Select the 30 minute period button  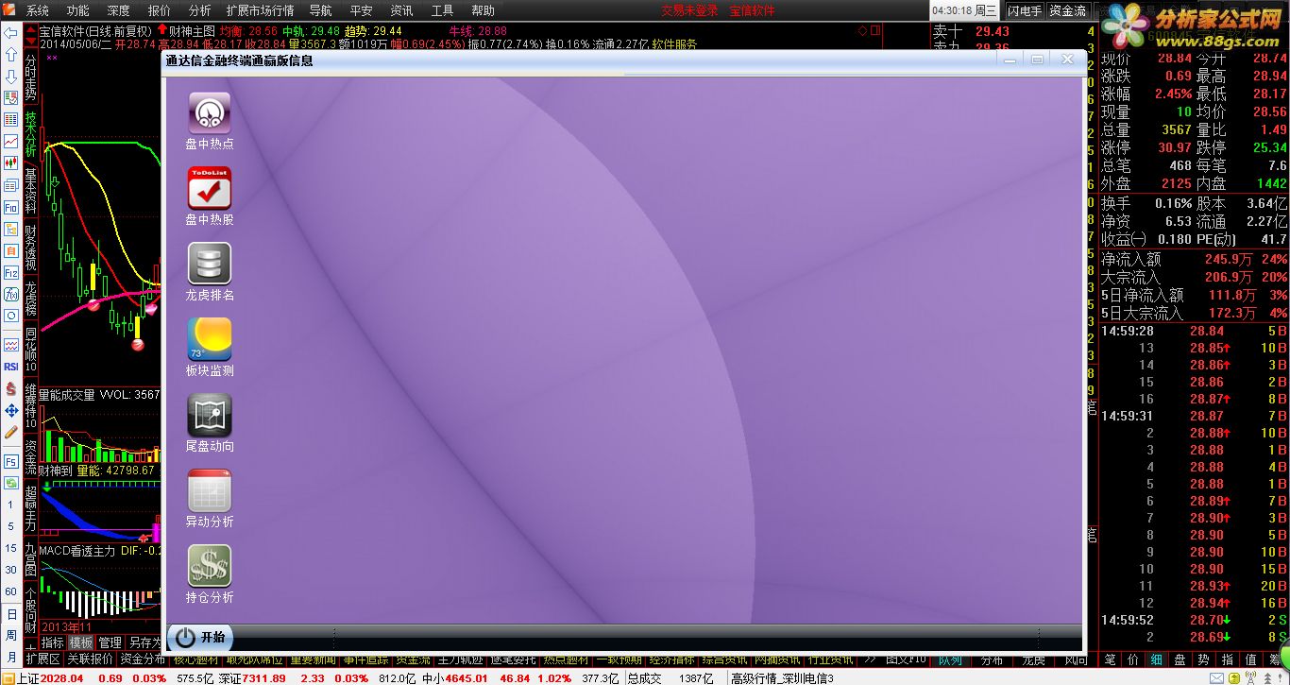tap(11, 570)
